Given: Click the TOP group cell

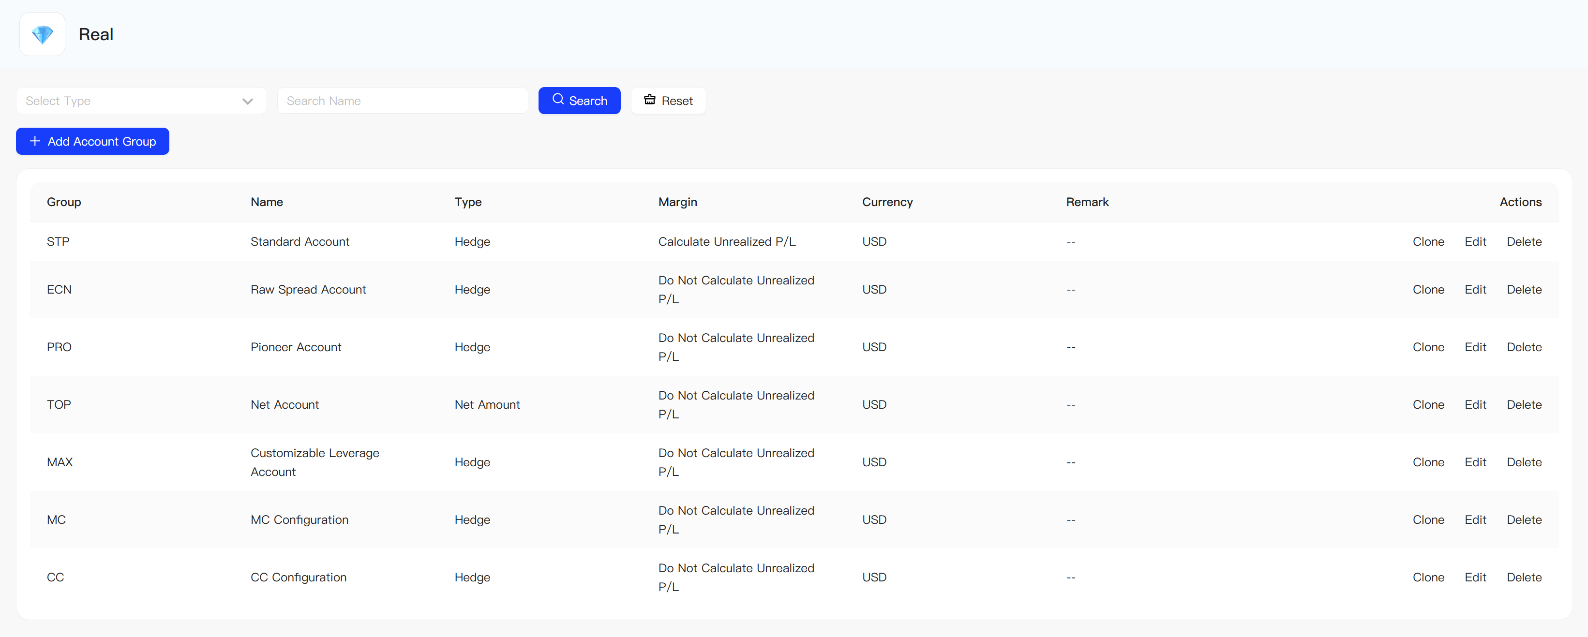Looking at the screenshot, I should click(x=59, y=405).
